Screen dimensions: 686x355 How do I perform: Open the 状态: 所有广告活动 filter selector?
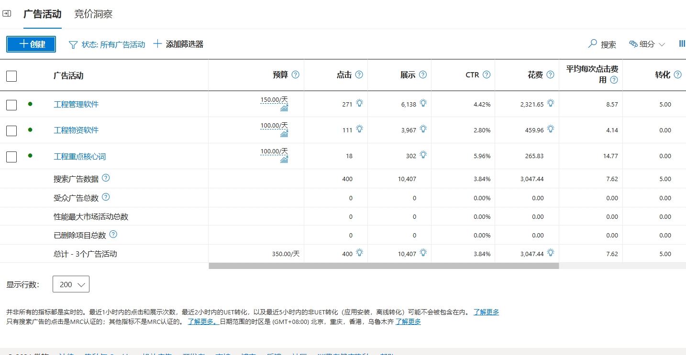point(112,44)
